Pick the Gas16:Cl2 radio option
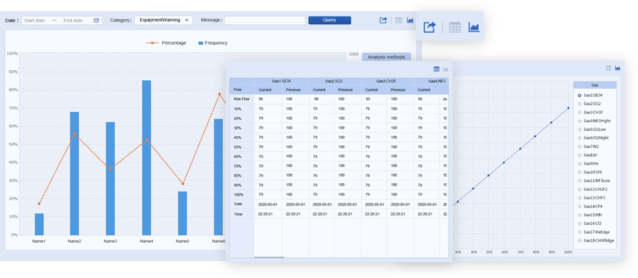638x278 pixels. point(579,223)
